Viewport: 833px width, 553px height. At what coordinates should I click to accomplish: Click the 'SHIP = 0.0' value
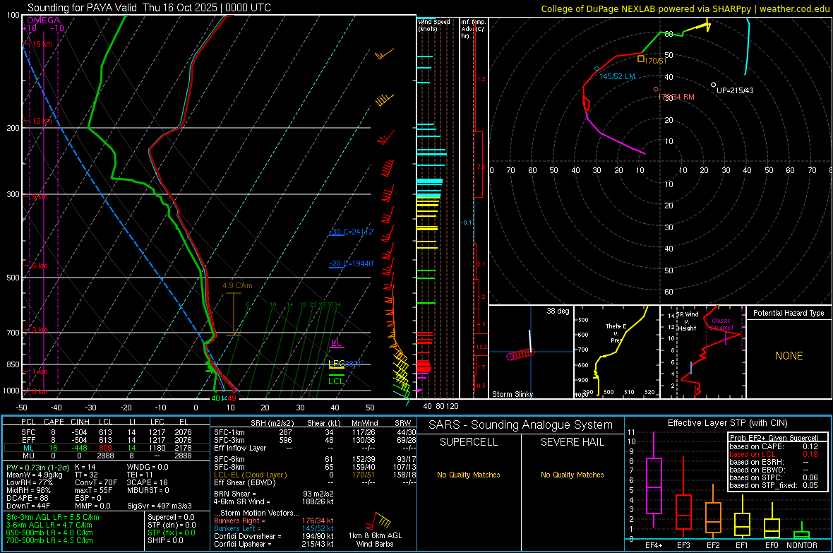(x=165, y=540)
